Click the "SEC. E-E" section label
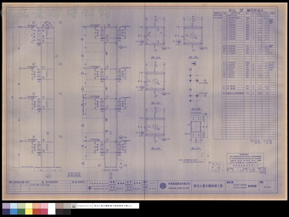This screenshot has width=289, height=217. [x=196, y=149]
